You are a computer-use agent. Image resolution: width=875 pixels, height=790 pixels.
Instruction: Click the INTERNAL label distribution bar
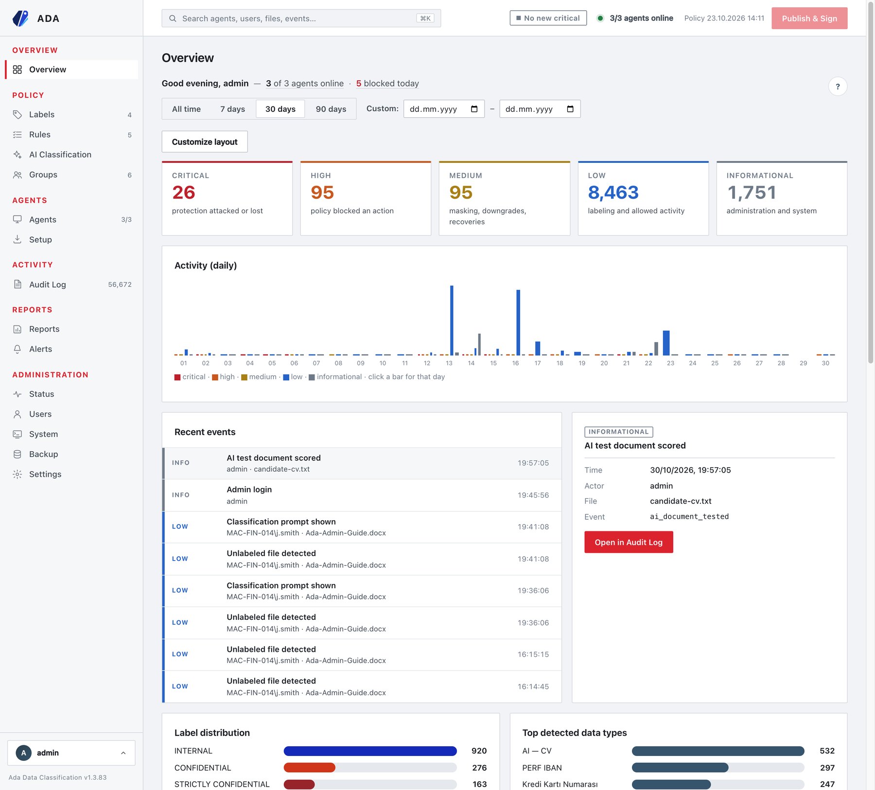tap(370, 751)
